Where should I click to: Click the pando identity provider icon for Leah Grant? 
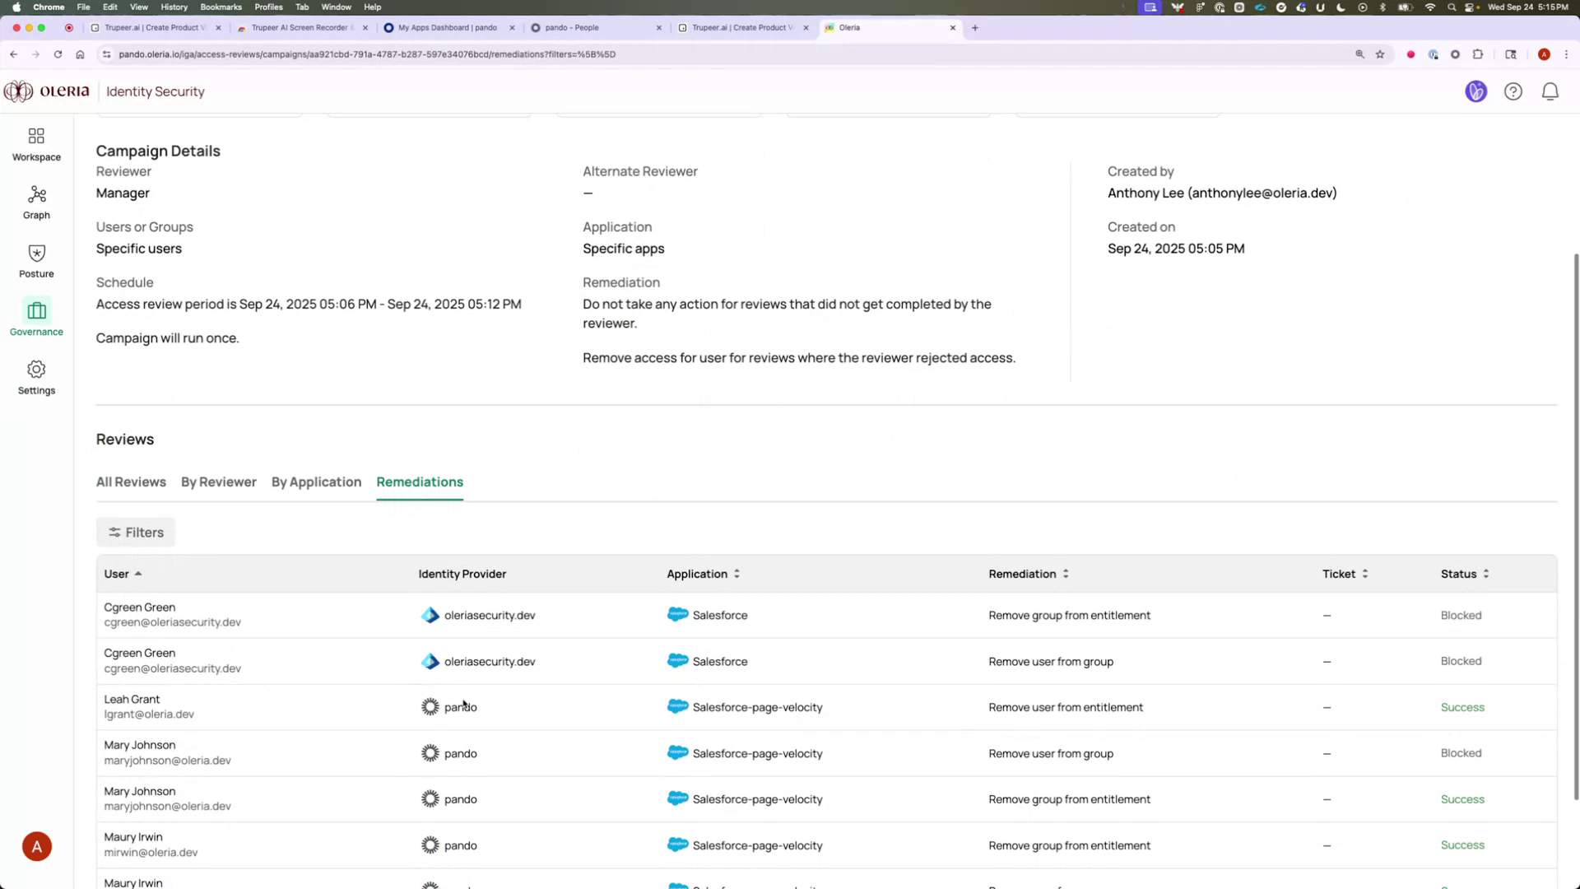429,706
